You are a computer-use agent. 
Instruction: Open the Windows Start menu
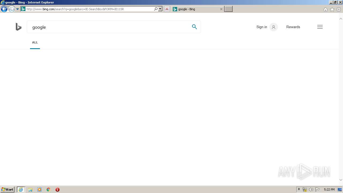point(8,190)
